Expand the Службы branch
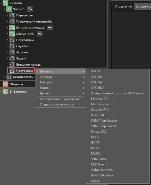This screenshot has height=185, width=151. tap(7, 46)
